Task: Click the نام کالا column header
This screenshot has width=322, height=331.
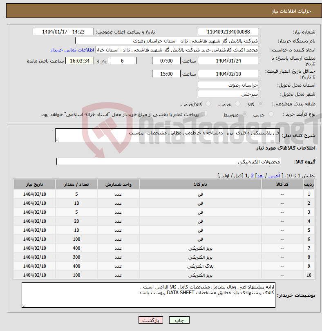Action: coord(200,184)
